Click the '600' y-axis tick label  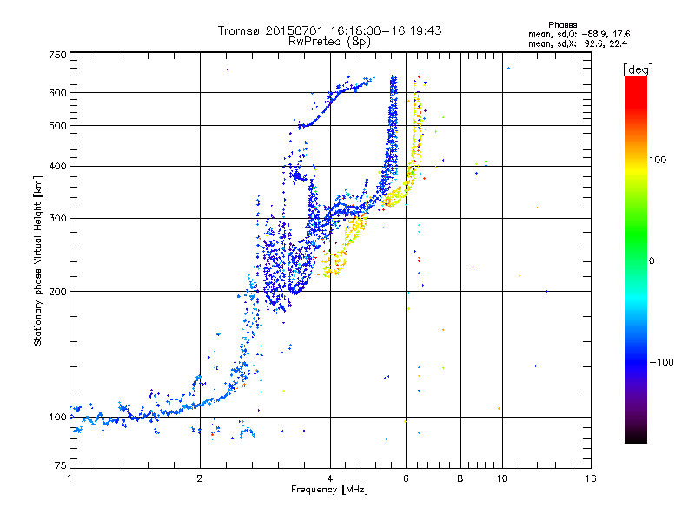point(57,93)
